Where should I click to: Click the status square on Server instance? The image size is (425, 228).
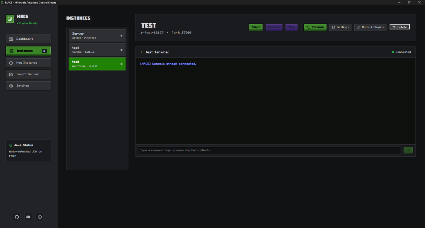point(121,35)
